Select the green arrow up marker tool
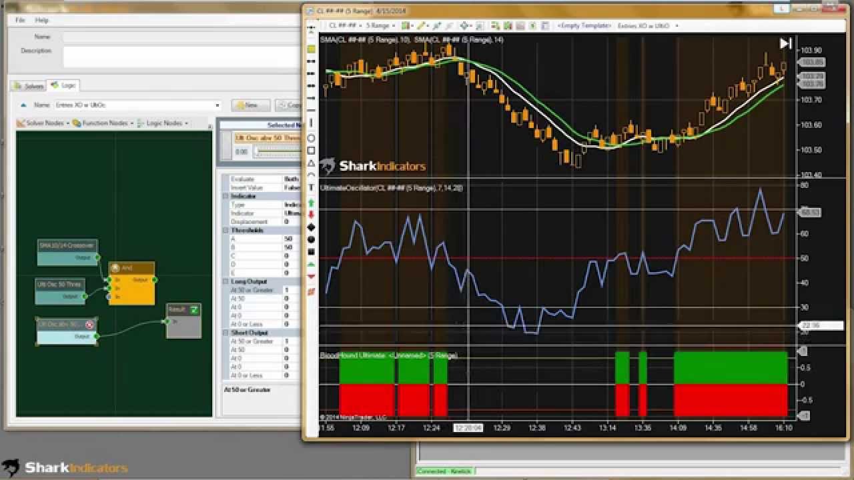This screenshot has width=854, height=480. [x=311, y=202]
